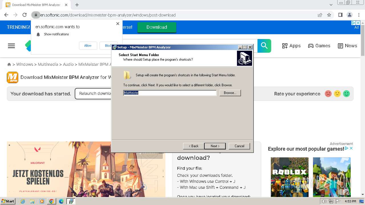The height and width of the screenshot is (205, 365).
Task: Click the Valorant advertisement banner
Action: pos(86,169)
